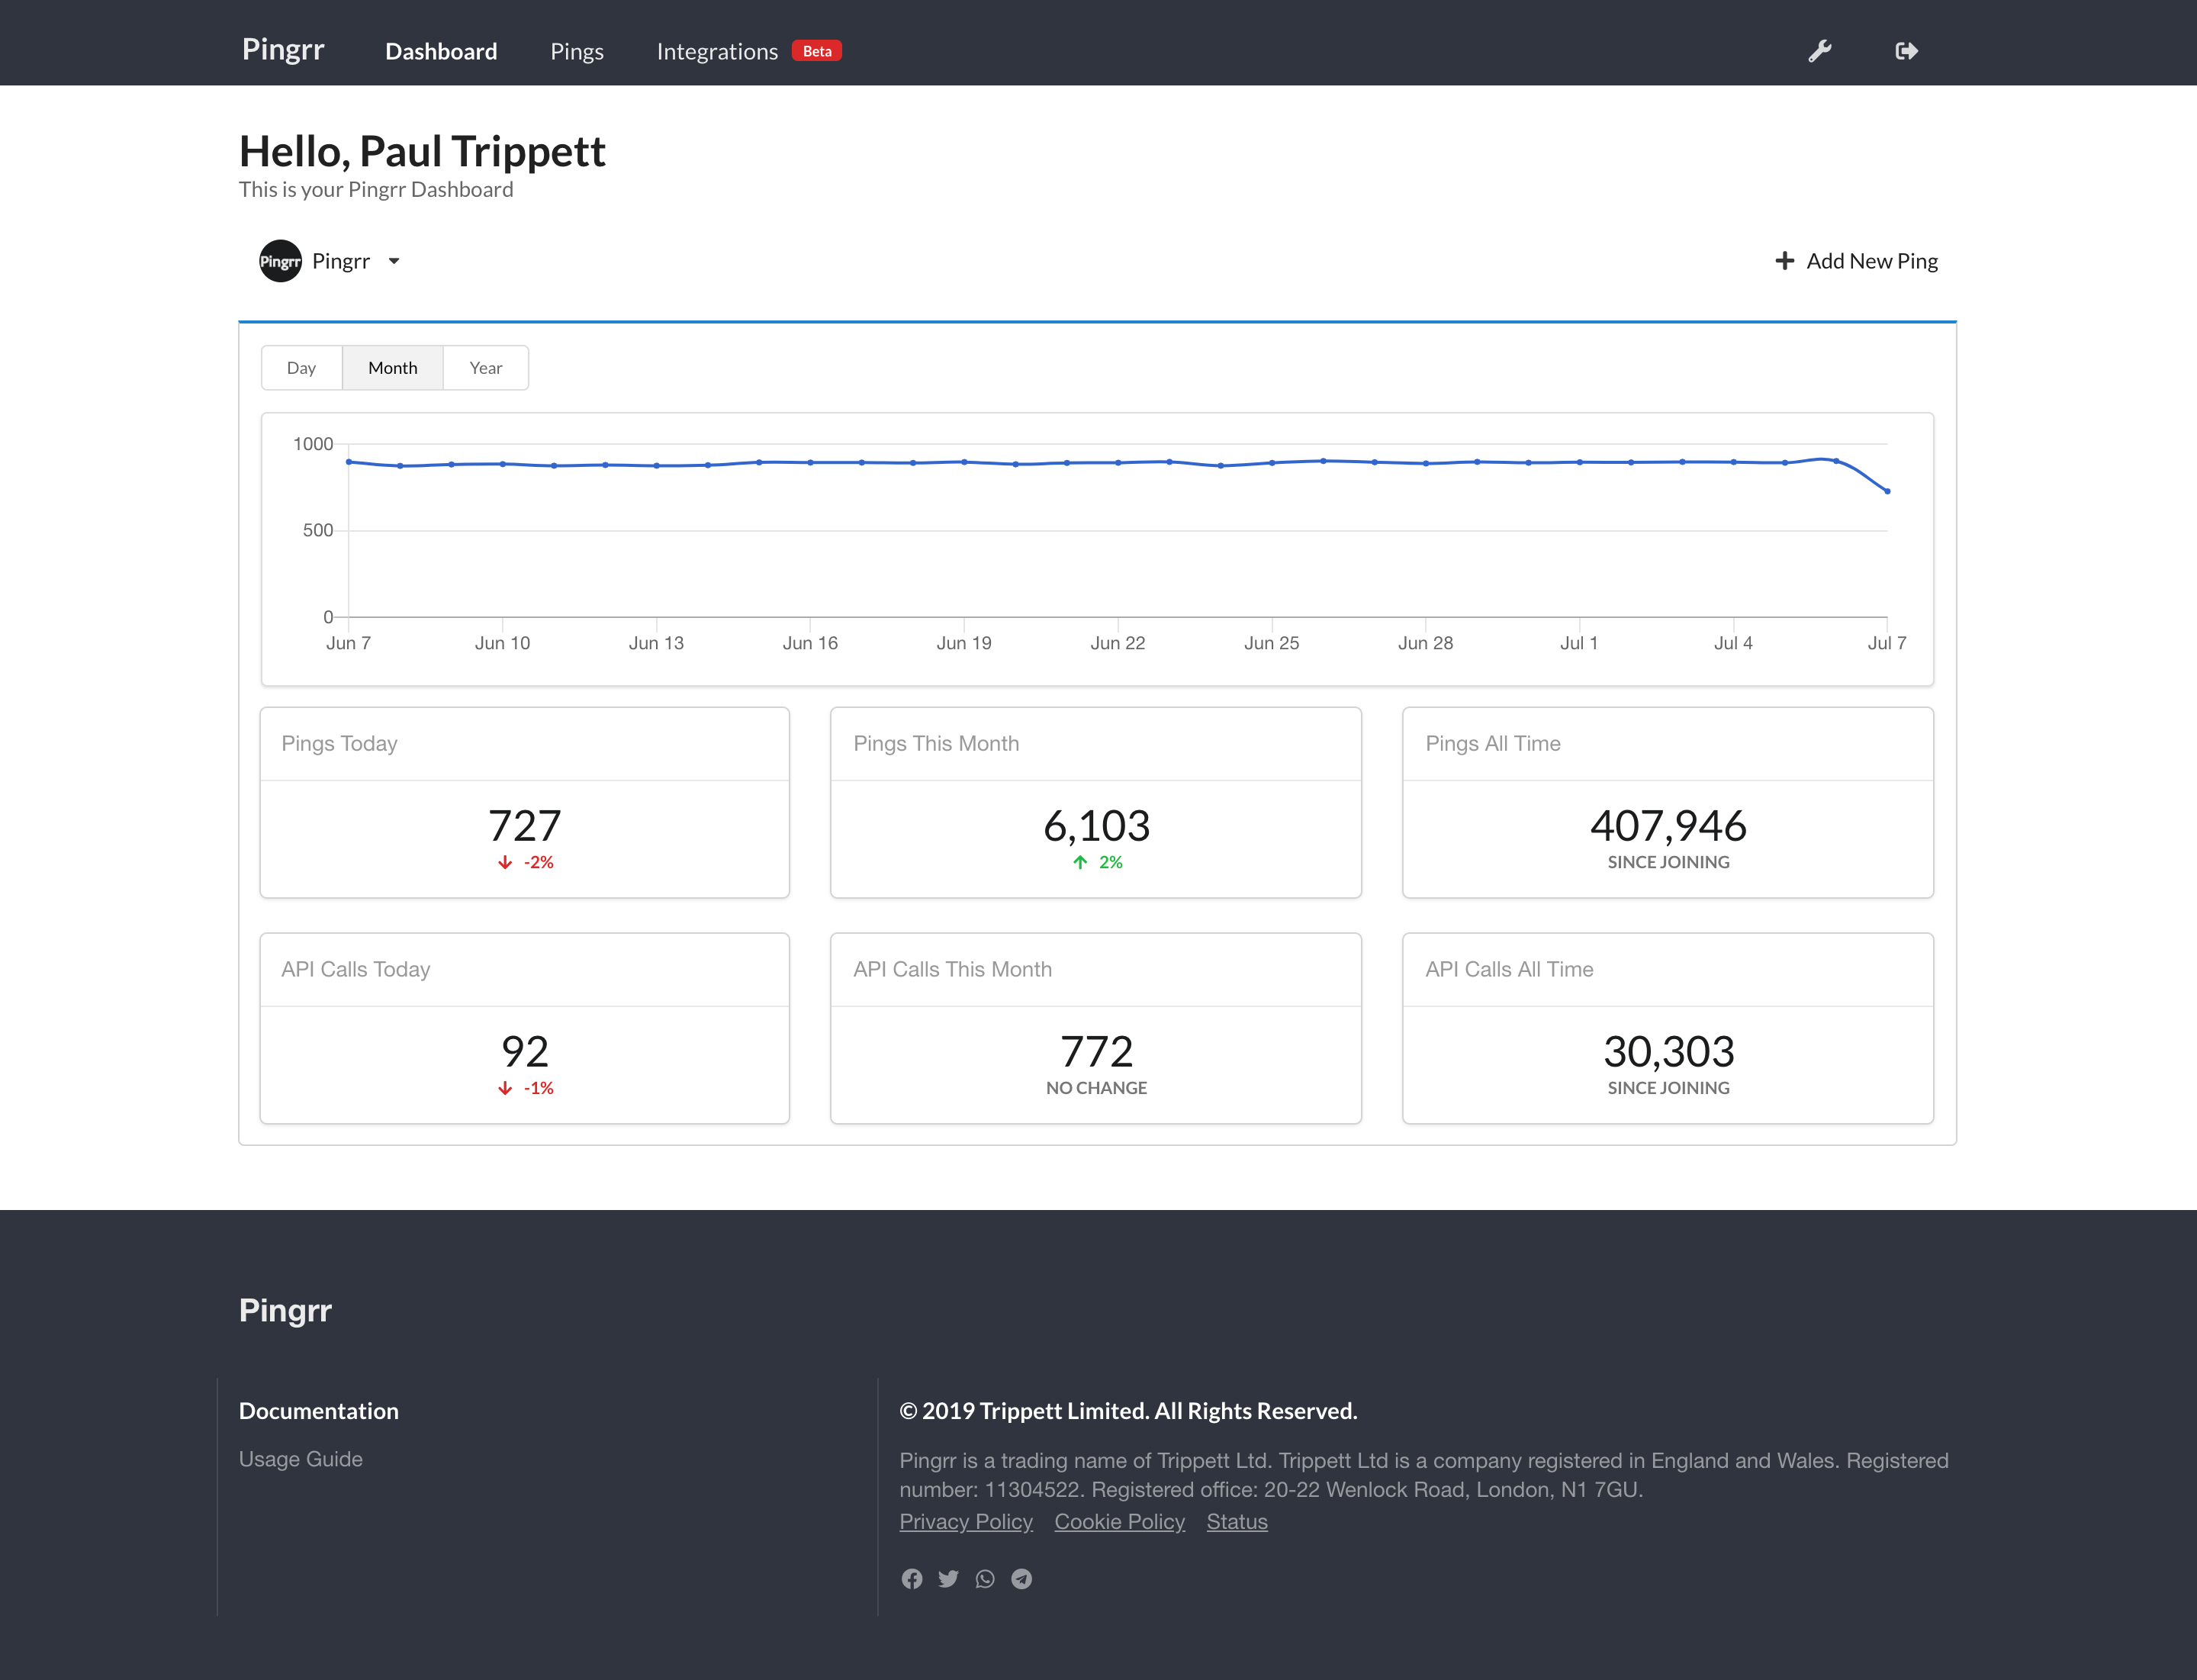Click the Cookie Policy footer link
Screen dimensions: 2197x1680
pos(1119,1521)
